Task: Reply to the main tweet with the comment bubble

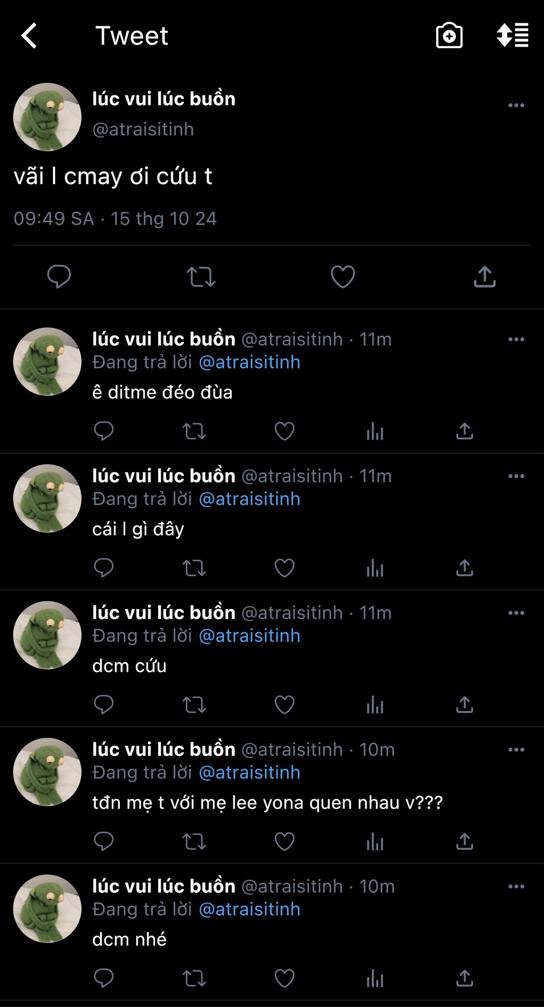Action: [59, 276]
